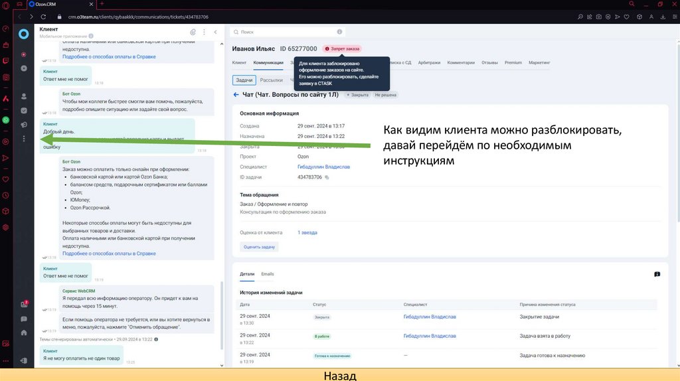Click the ID 65277000 text
Screen dimensions: 680x381
point(298,48)
